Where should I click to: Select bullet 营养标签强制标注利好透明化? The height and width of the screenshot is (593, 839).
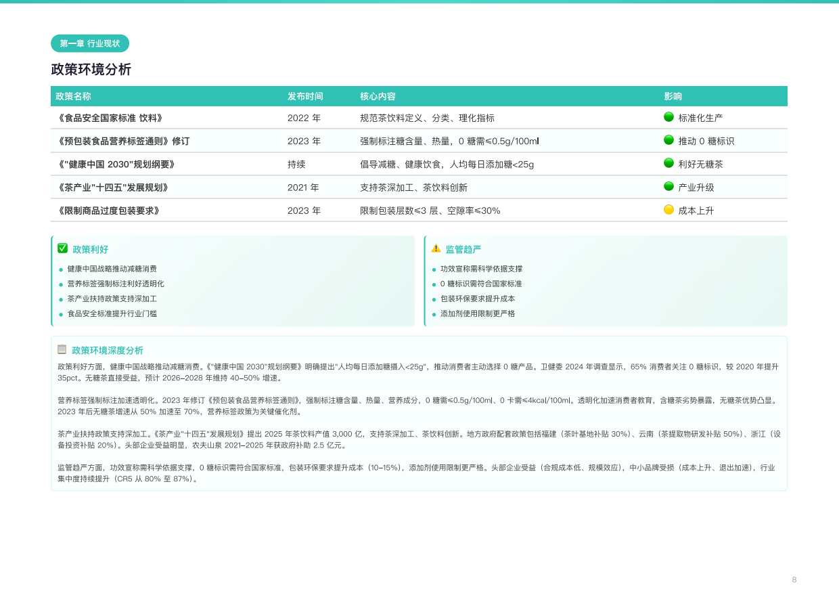point(116,284)
